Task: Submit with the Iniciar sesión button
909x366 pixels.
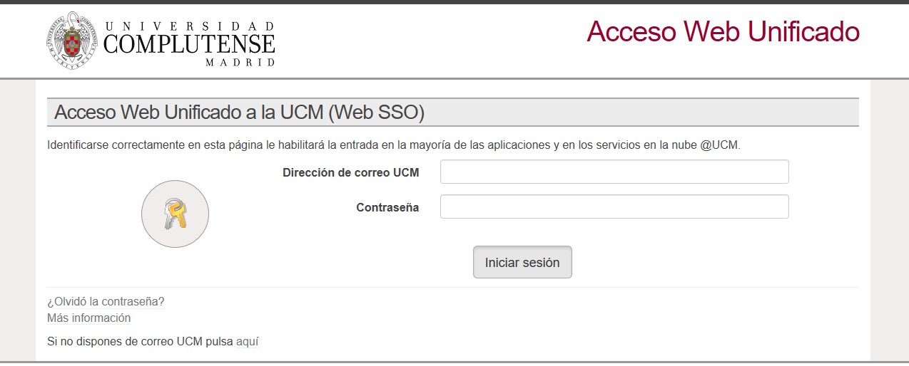Action: click(522, 262)
